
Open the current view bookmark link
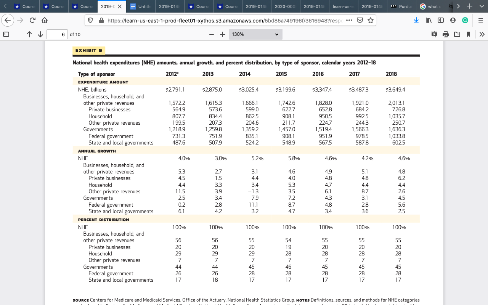click(469, 34)
